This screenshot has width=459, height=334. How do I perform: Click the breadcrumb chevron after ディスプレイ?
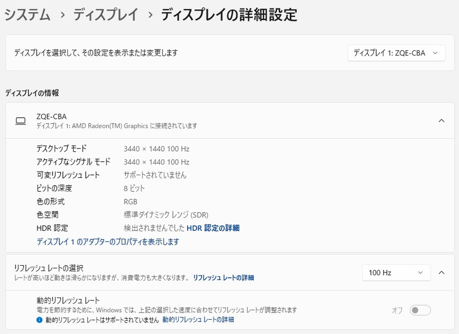(x=150, y=15)
